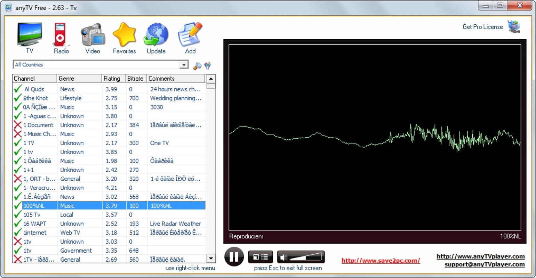Viewport: 536px width, 278px height.
Task: Sort by Bitrate column header
Action: pos(136,79)
